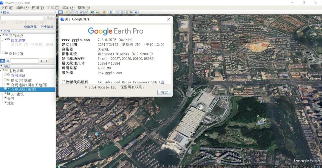Close the 关于 Google 地球 dialog
Screen dimensions: 322x168
pyautogui.click(x=168, y=19)
